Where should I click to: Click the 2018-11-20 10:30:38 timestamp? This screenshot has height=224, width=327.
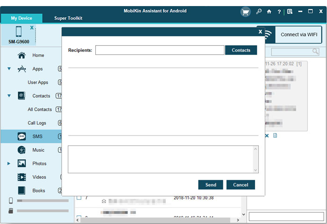point(193,198)
